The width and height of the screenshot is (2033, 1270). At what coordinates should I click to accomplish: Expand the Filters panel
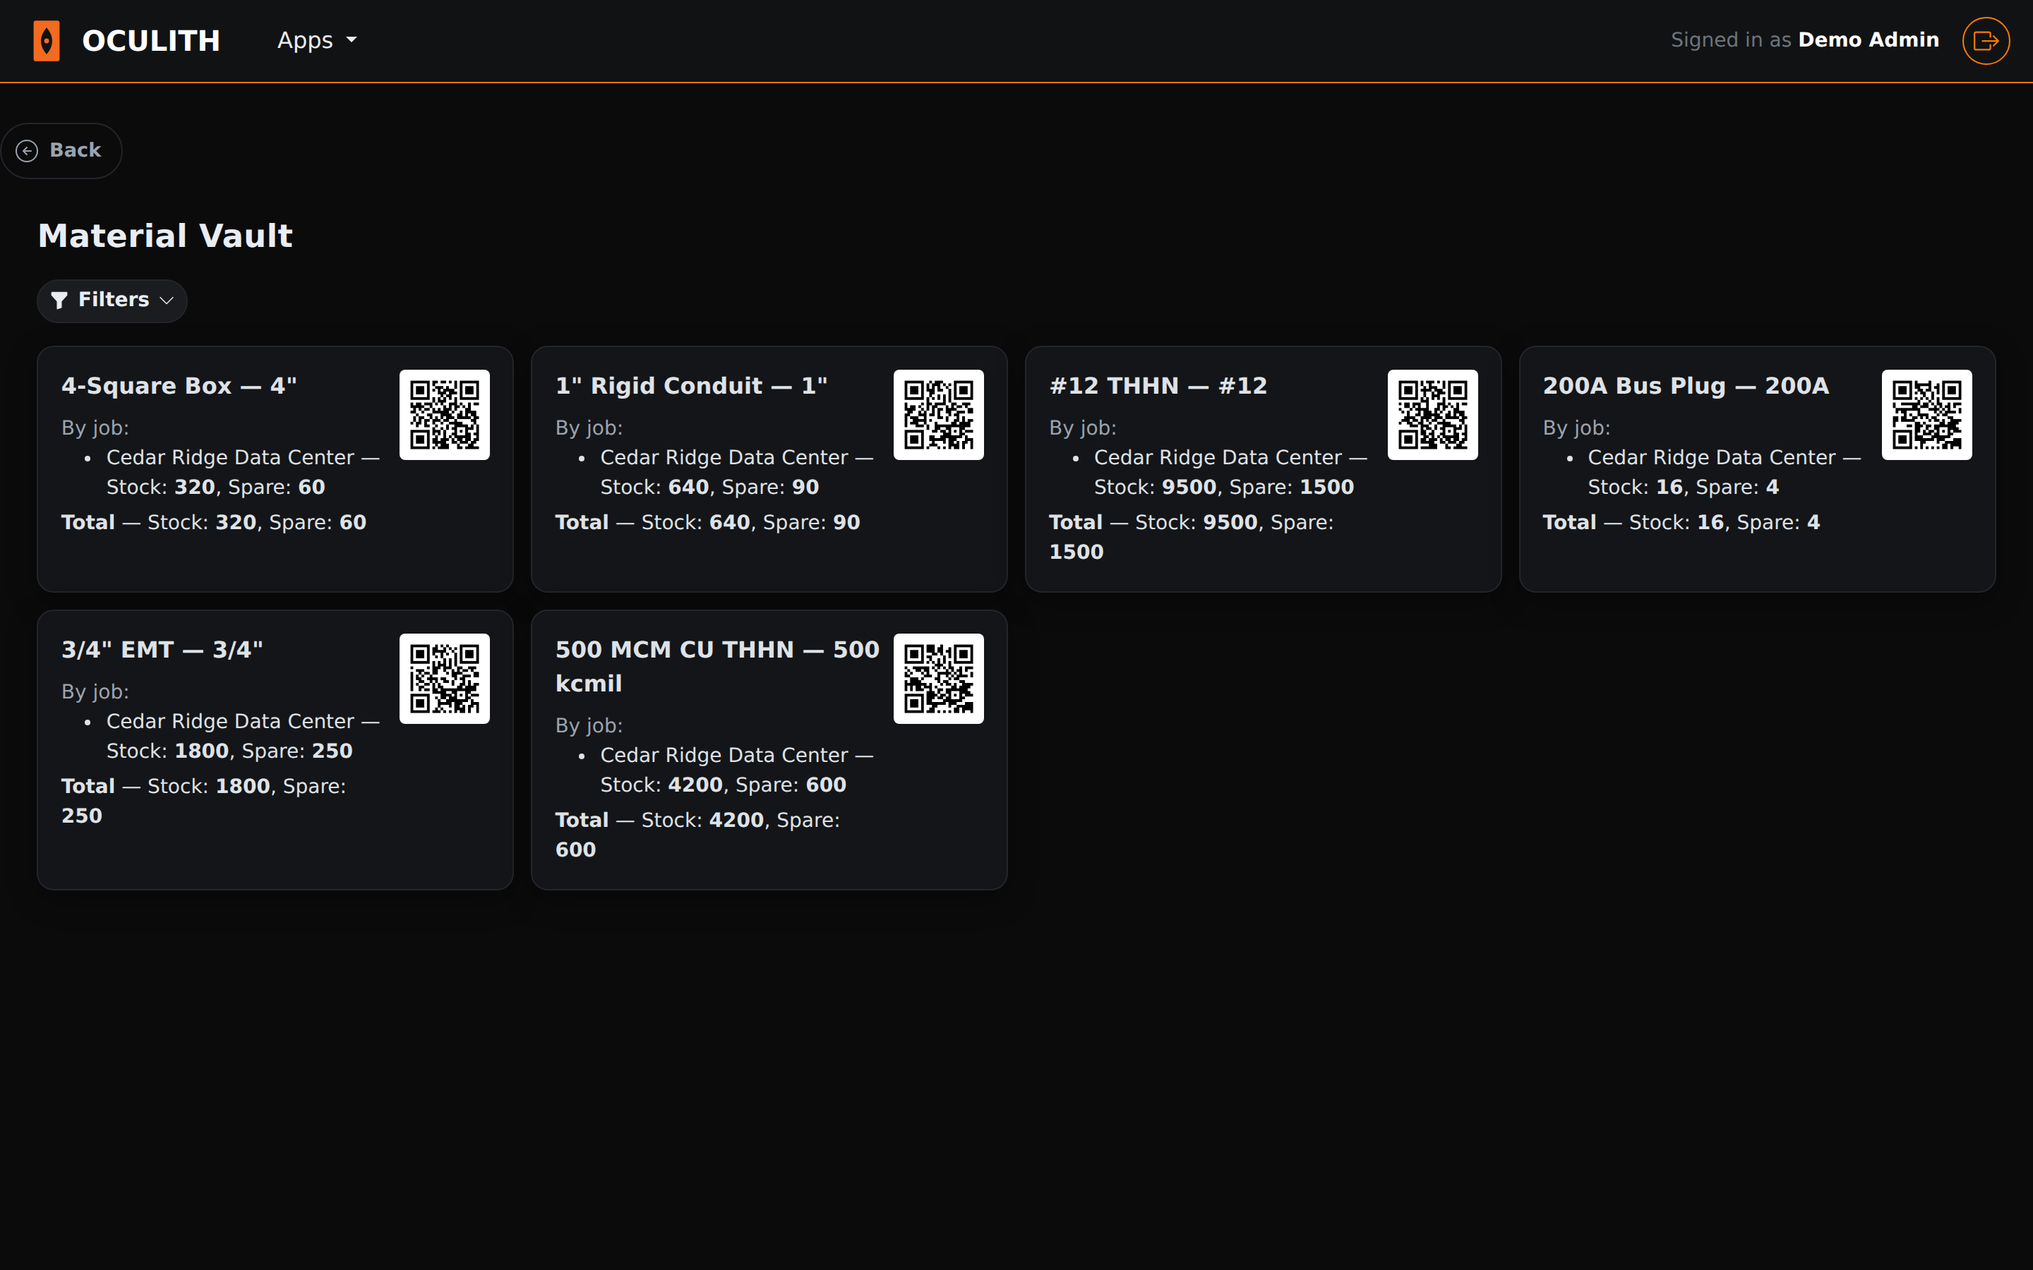coord(112,300)
